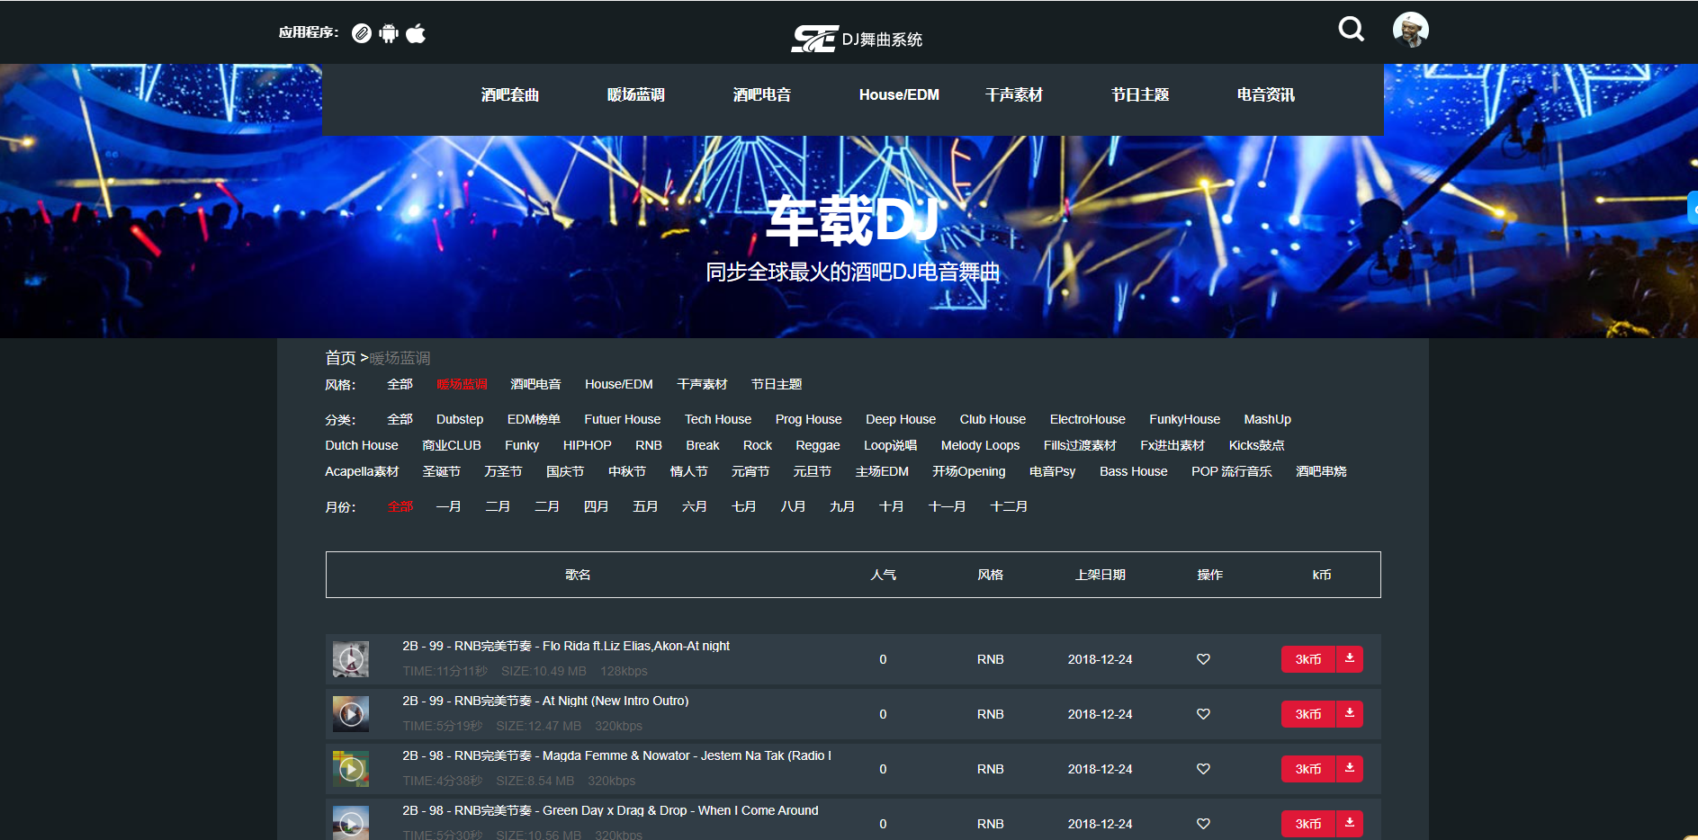The height and width of the screenshot is (840, 1698).
Task: Select the Deep House category filter
Action: pyautogui.click(x=900, y=419)
